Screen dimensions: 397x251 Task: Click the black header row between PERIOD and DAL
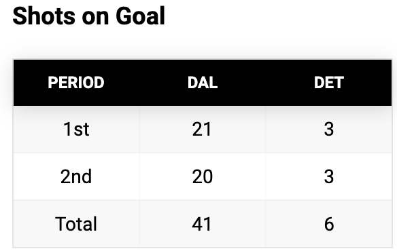(x=146, y=83)
